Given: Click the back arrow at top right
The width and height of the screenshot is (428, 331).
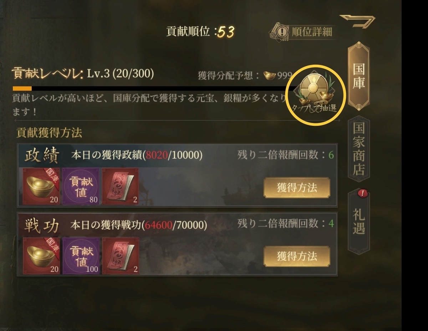Looking at the screenshot, I should (357, 21).
